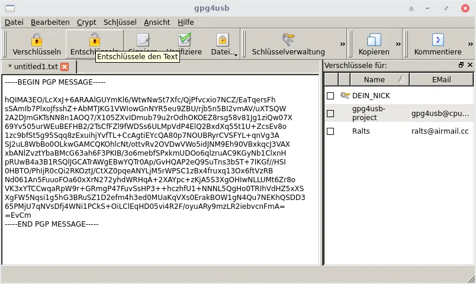476x284 pixels.
Task: Select the Ralts key name
Action: (x=361, y=131)
